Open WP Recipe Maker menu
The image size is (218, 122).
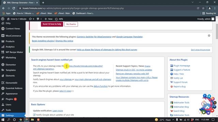[14, 52]
